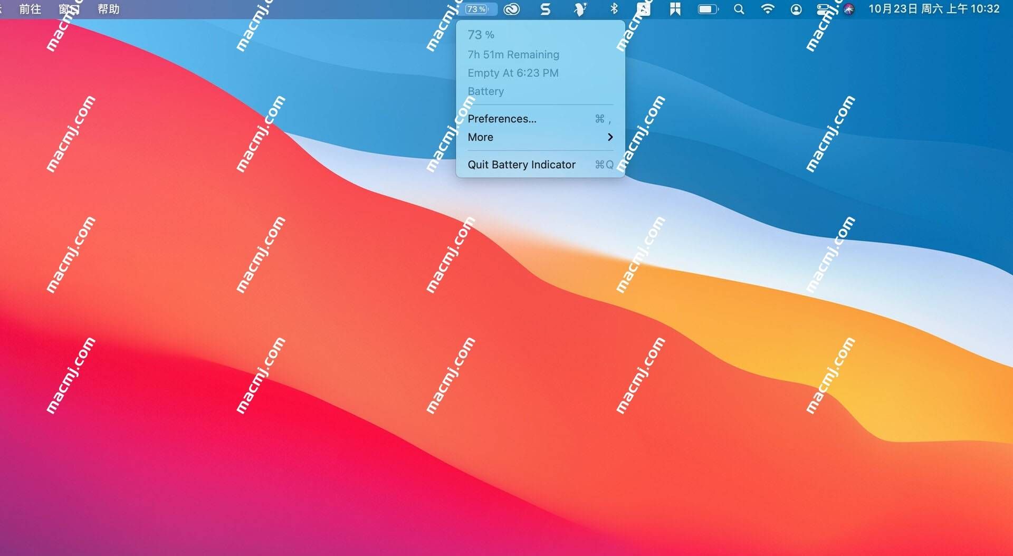Image resolution: width=1013 pixels, height=556 pixels.
Task: Click the input source 'A' icon
Action: click(x=643, y=9)
